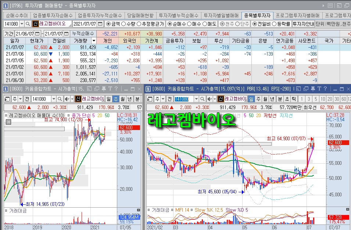The width and height of the screenshot is (351, 230).
Task: Click the detach window icon in left chart titlebar
Action: [x=89, y=89]
